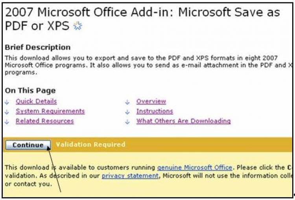Click the Brief Description heading
The image size is (295, 200).
tap(38, 47)
